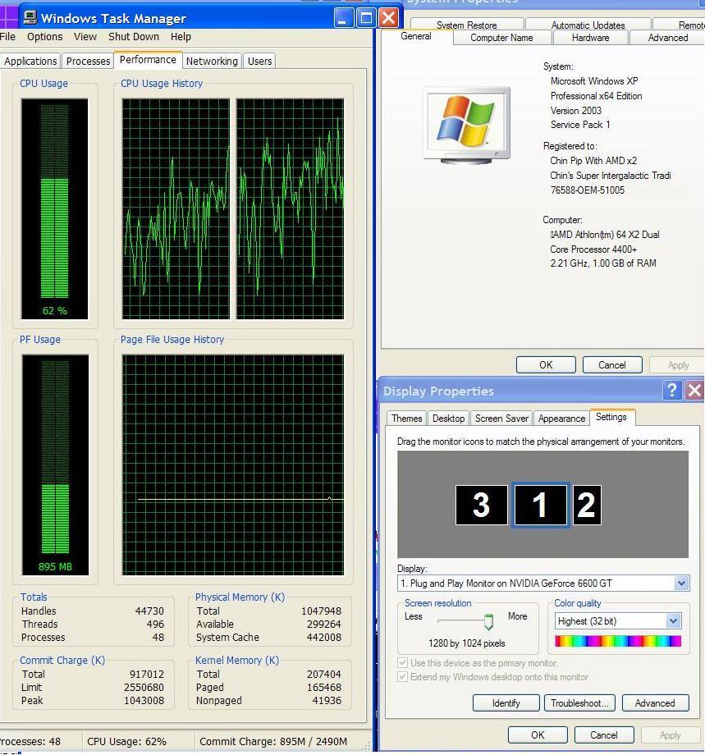Click status bar 'Commit Charge: 895M / 2490M'
The image size is (705, 755).
click(273, 741)
